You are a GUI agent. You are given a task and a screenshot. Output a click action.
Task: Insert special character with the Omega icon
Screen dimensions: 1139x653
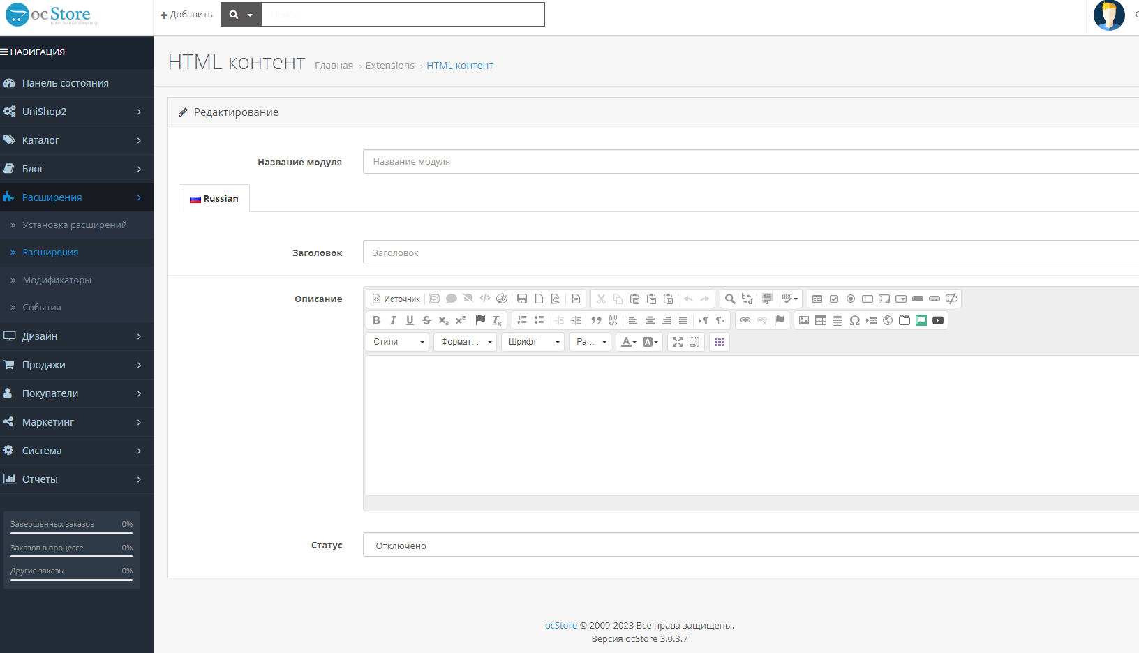854,320
